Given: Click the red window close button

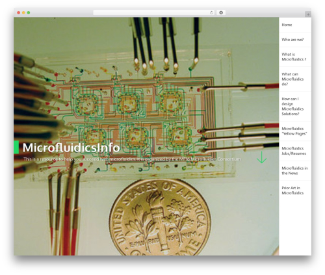Looking at the screenshot, I should pos(19,12).
